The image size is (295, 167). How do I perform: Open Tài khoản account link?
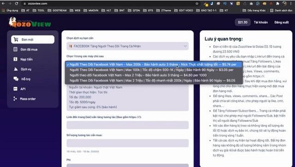point(261,22)
